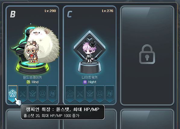Select the Night Walker character on pedestal
The width and height of the screenshot is (180, 129).
click(x=90, y=52)
